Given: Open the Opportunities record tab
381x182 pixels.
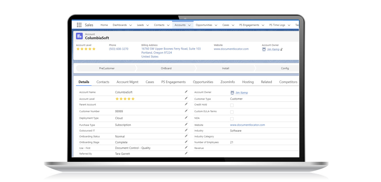Looking at the screenshot, I should point(203,82).
